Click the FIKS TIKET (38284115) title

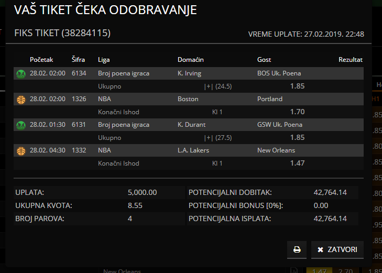(62, 33)
